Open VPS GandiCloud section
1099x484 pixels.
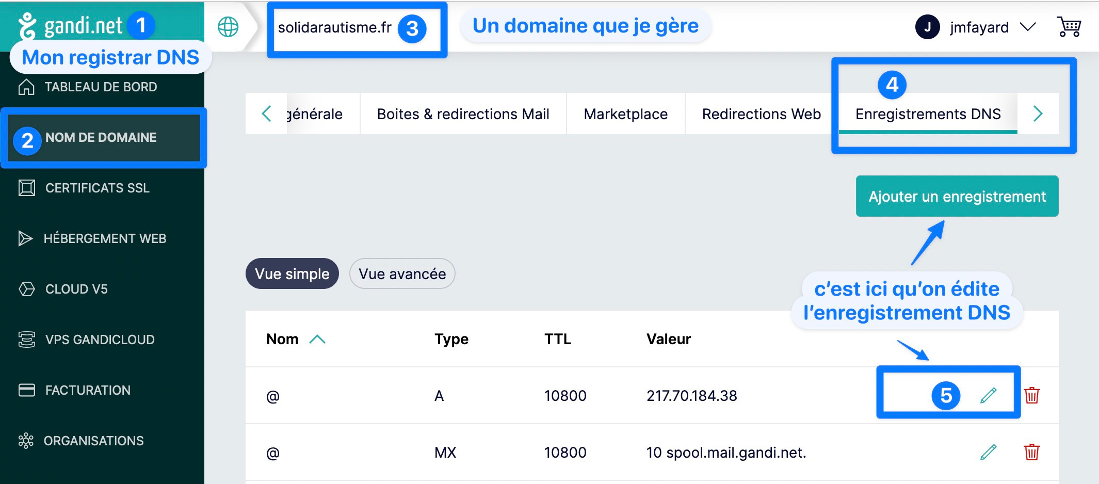point(100,340)
